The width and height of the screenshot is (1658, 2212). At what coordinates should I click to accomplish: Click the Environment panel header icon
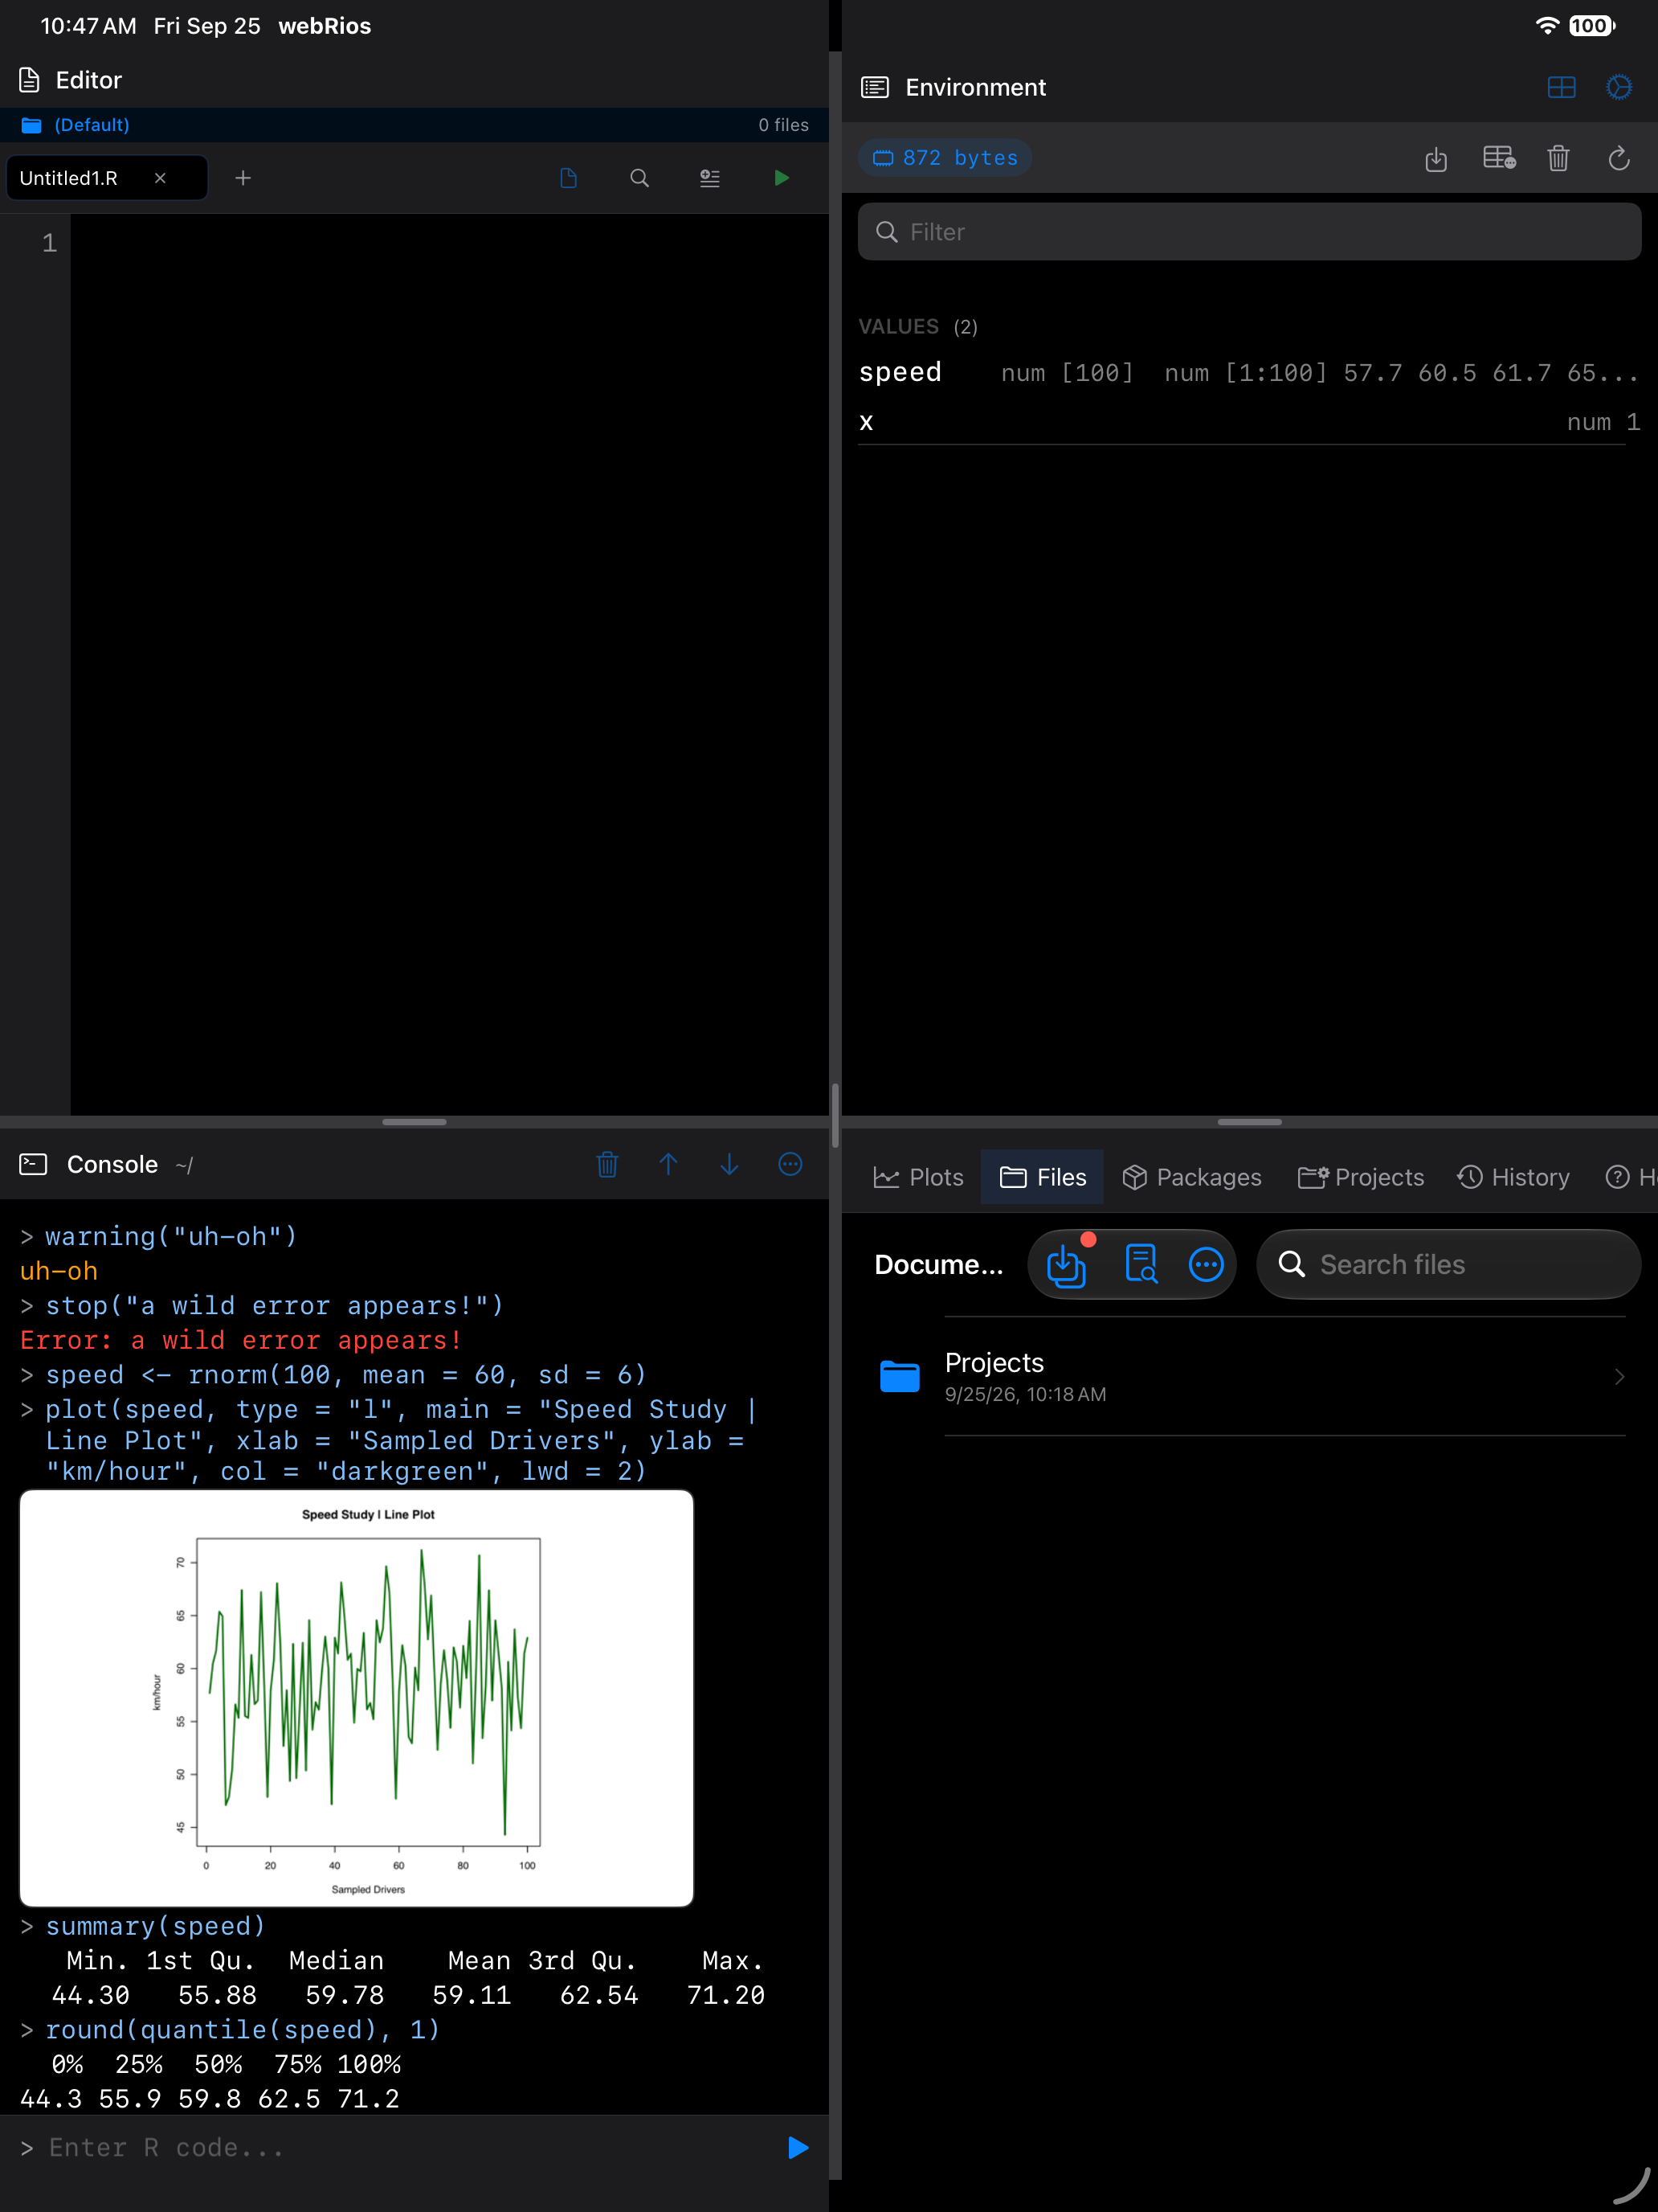pos(875,87)
